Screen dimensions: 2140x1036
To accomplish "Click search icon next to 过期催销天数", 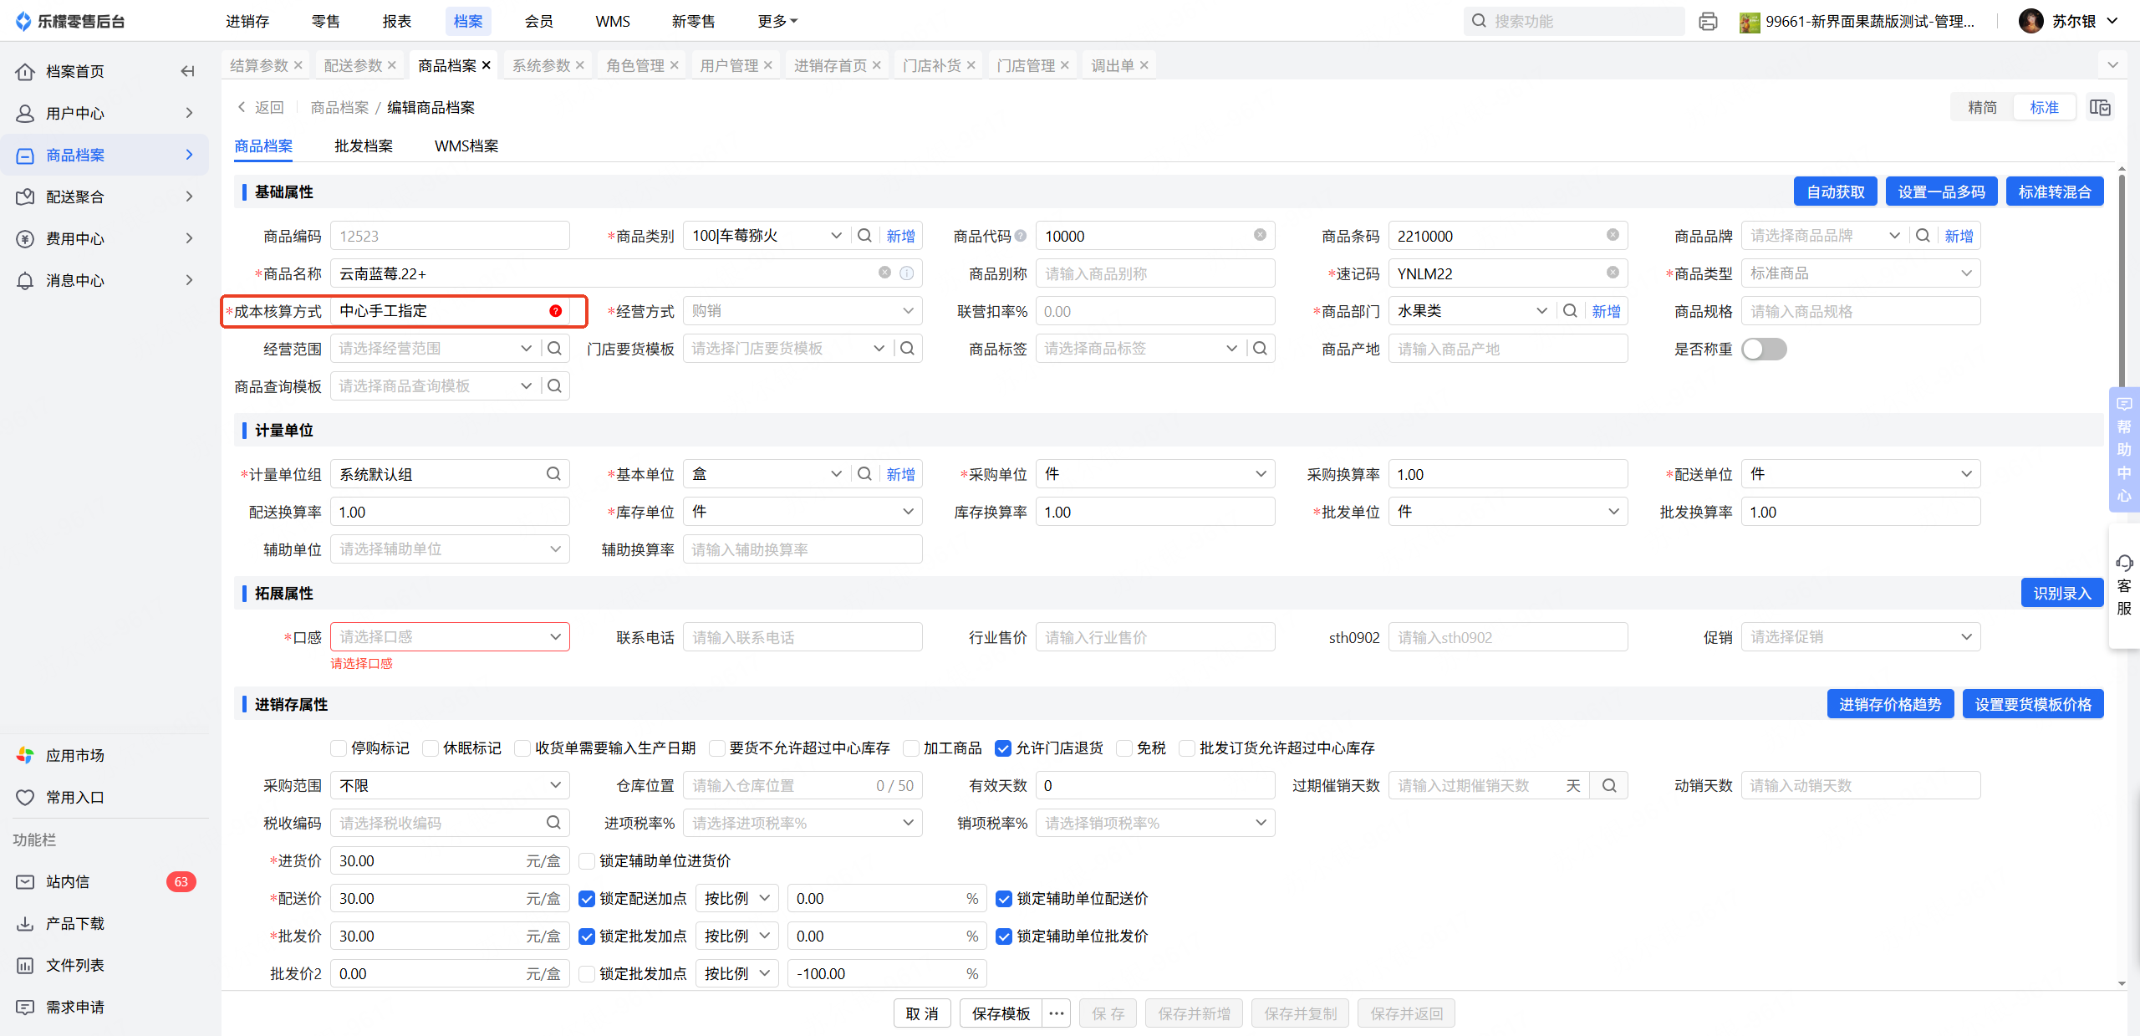I will (x=1609, y=785).
